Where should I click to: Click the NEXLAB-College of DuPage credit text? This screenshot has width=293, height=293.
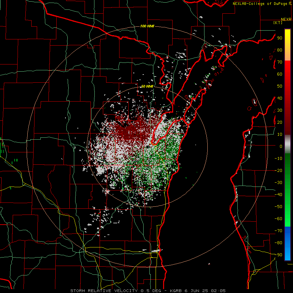pyautogui.click(x=260, y=4)
